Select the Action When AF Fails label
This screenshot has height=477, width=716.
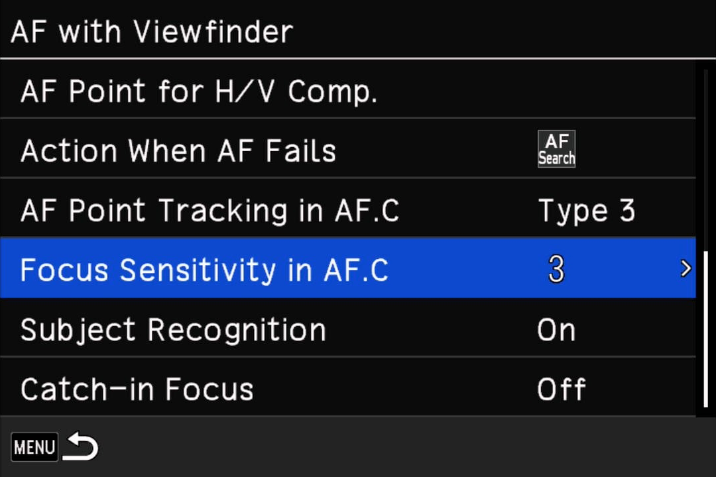(178, 150)
